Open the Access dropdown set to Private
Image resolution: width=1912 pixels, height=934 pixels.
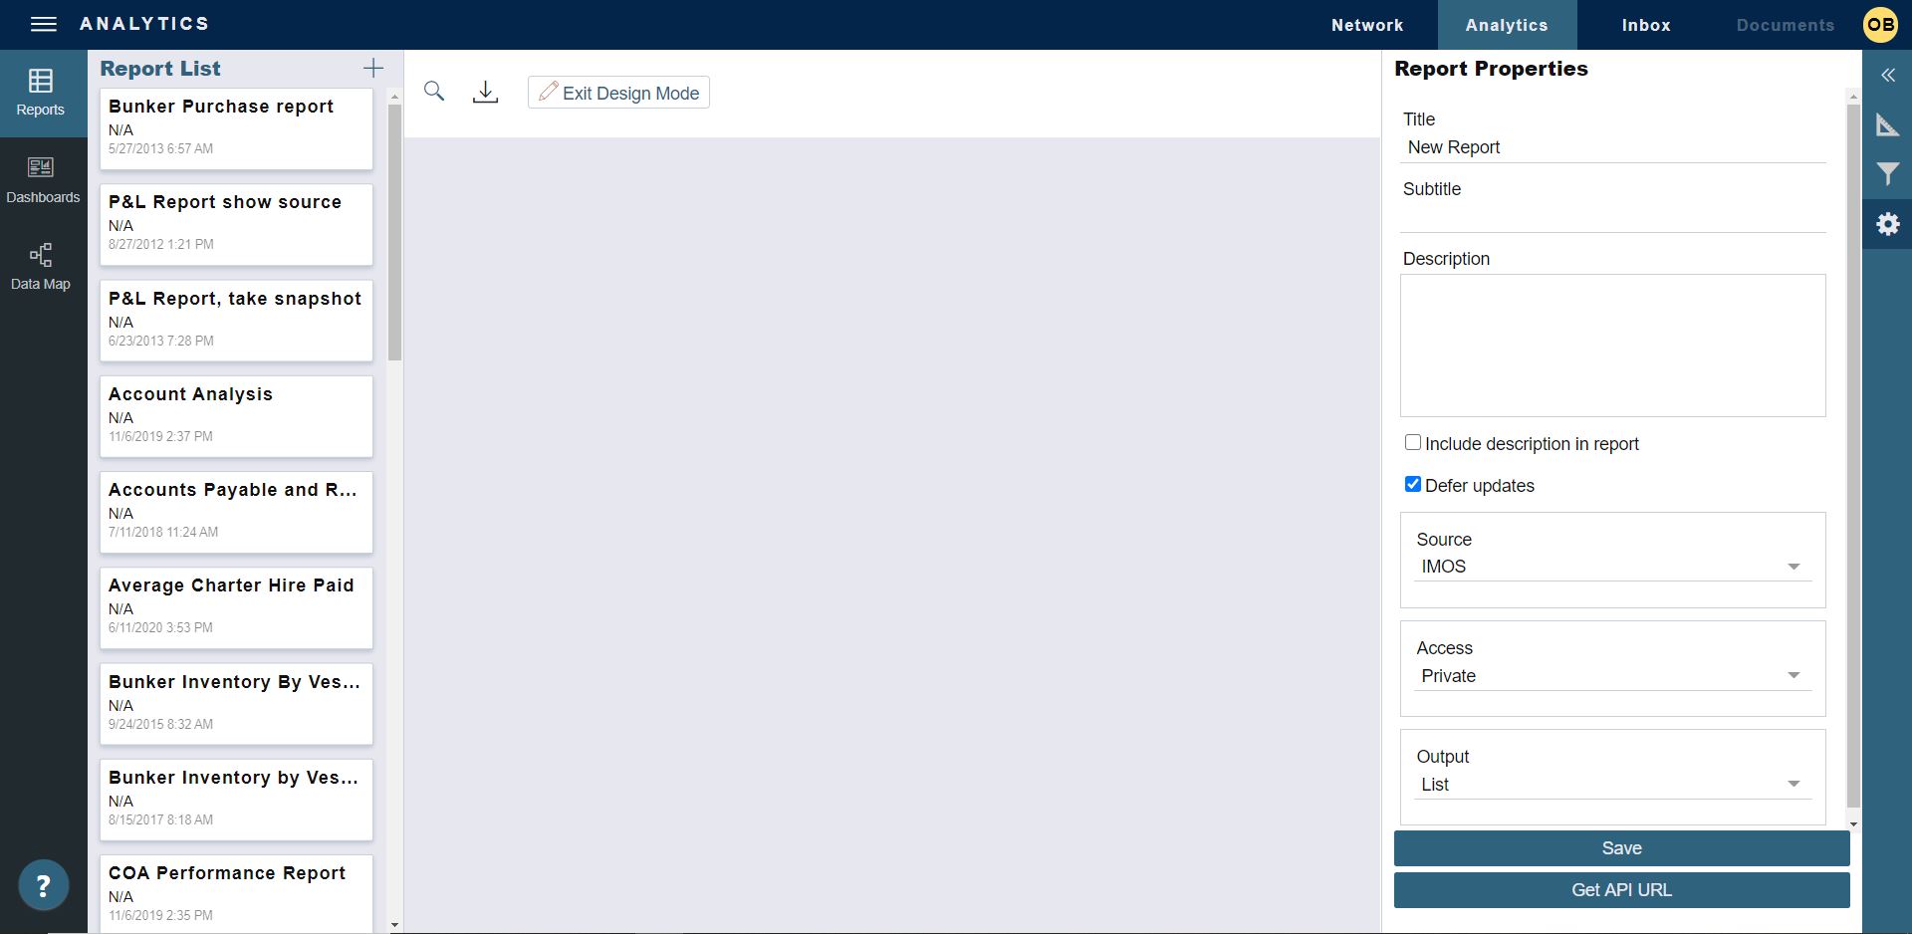(1793, 674)
